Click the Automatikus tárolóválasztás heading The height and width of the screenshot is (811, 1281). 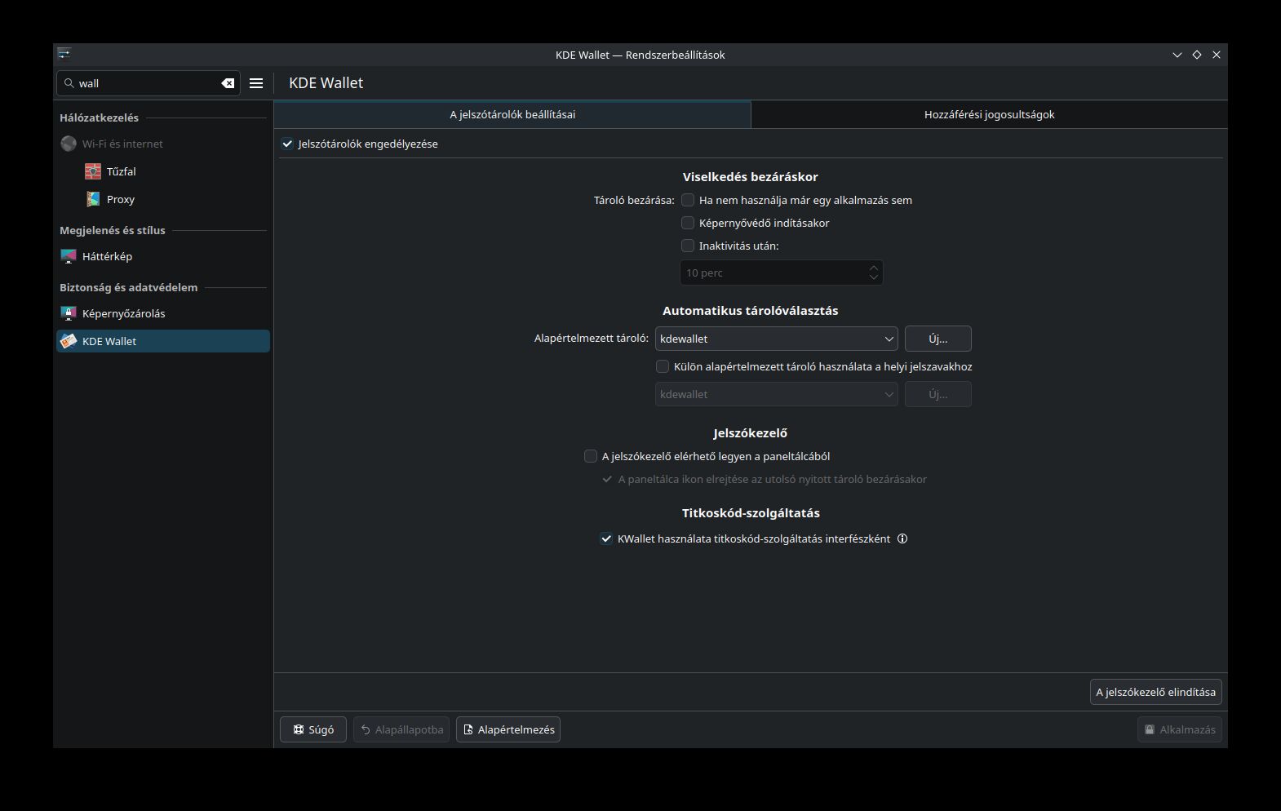click(751, 310)
